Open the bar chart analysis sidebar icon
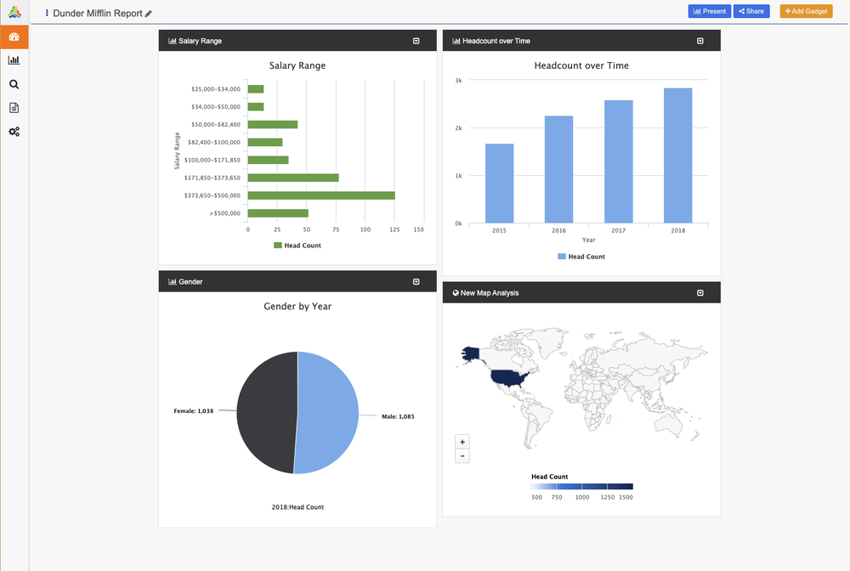The height and width of the screenshot is (571, 850). click(x=14, y=60)
